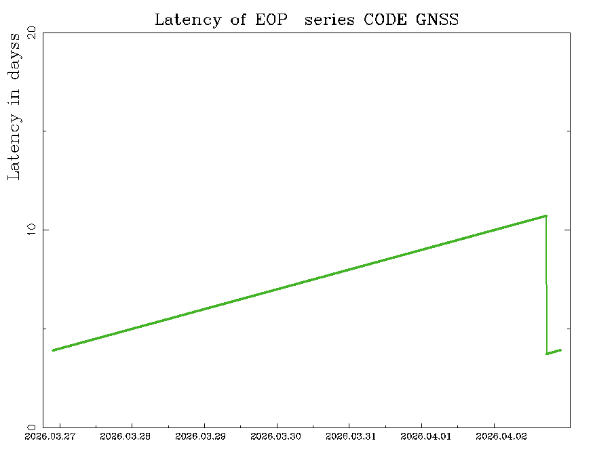
Task: Click the plot title 'Latency of EOP series CODE GNSS'
Action: 306,20
